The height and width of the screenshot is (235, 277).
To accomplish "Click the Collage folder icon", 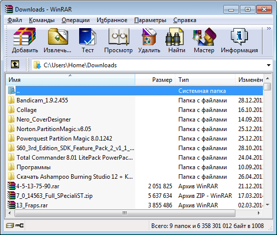I will click(12, 110).
